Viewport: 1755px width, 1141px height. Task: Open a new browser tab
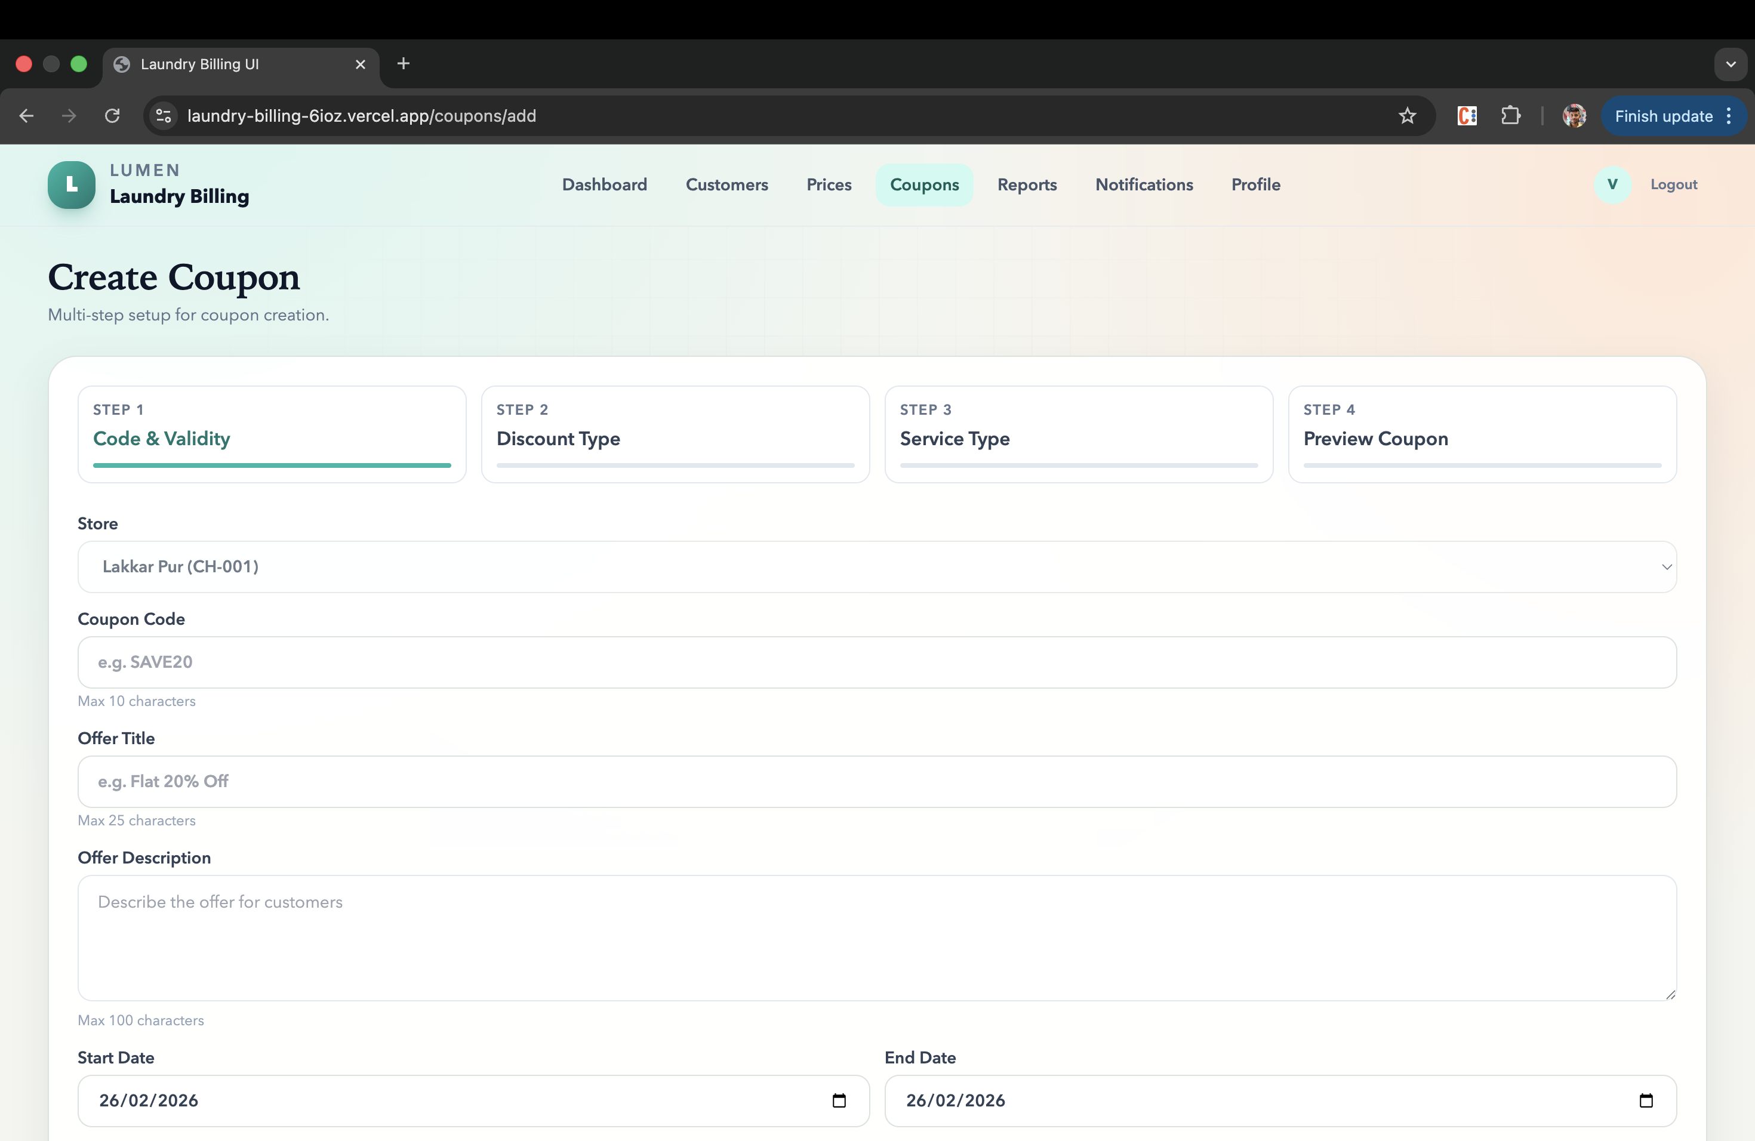coord(404,64)
